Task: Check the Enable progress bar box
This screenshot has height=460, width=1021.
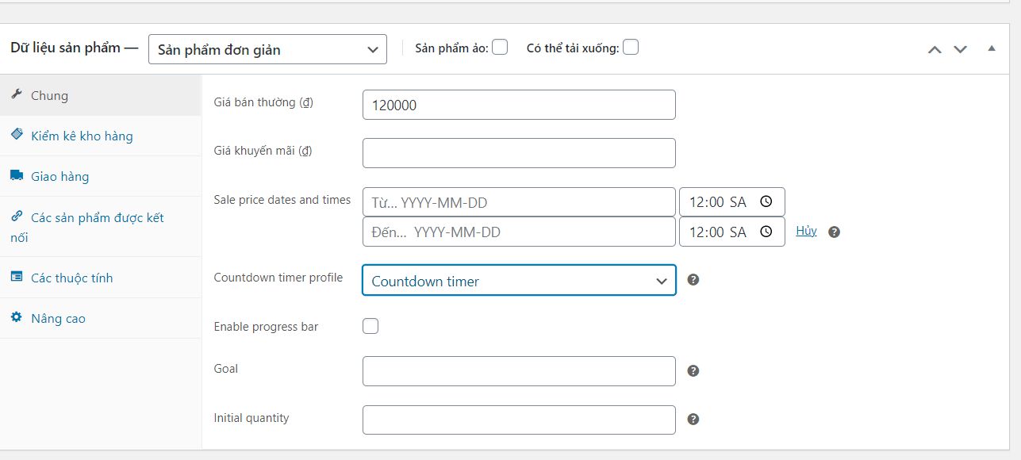Action: tap(370, 326)
